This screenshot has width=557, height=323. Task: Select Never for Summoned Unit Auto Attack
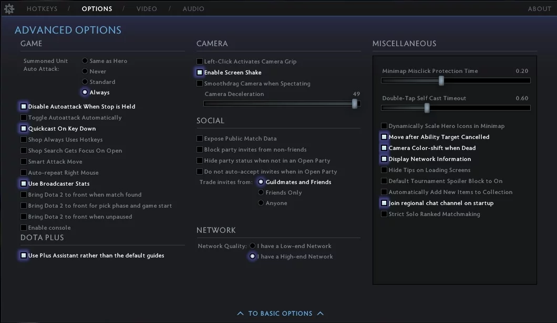coord(85,71)
